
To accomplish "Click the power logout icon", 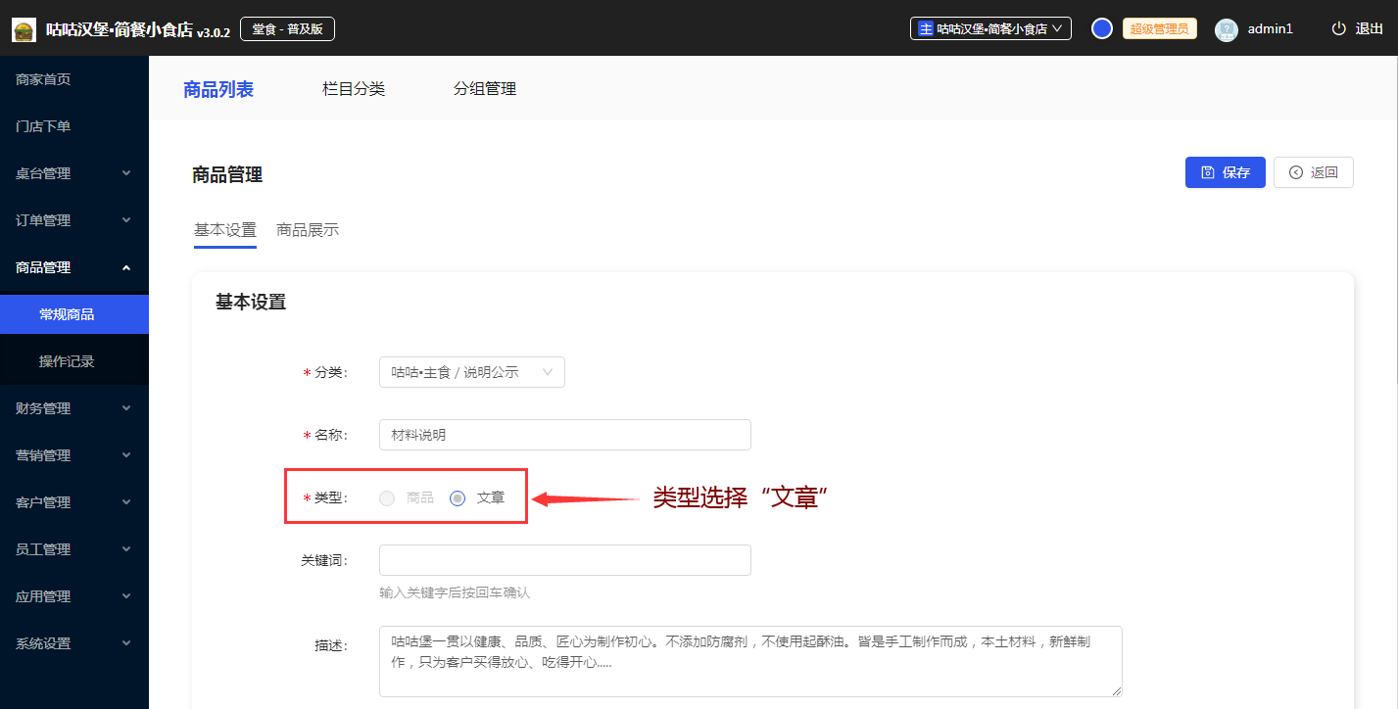I will [1339, 28].
